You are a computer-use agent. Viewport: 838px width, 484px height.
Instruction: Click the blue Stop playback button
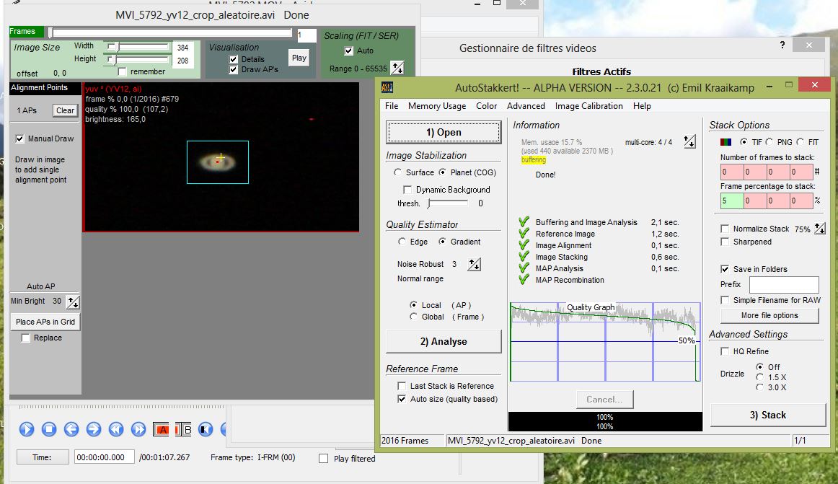click(49, 429)
